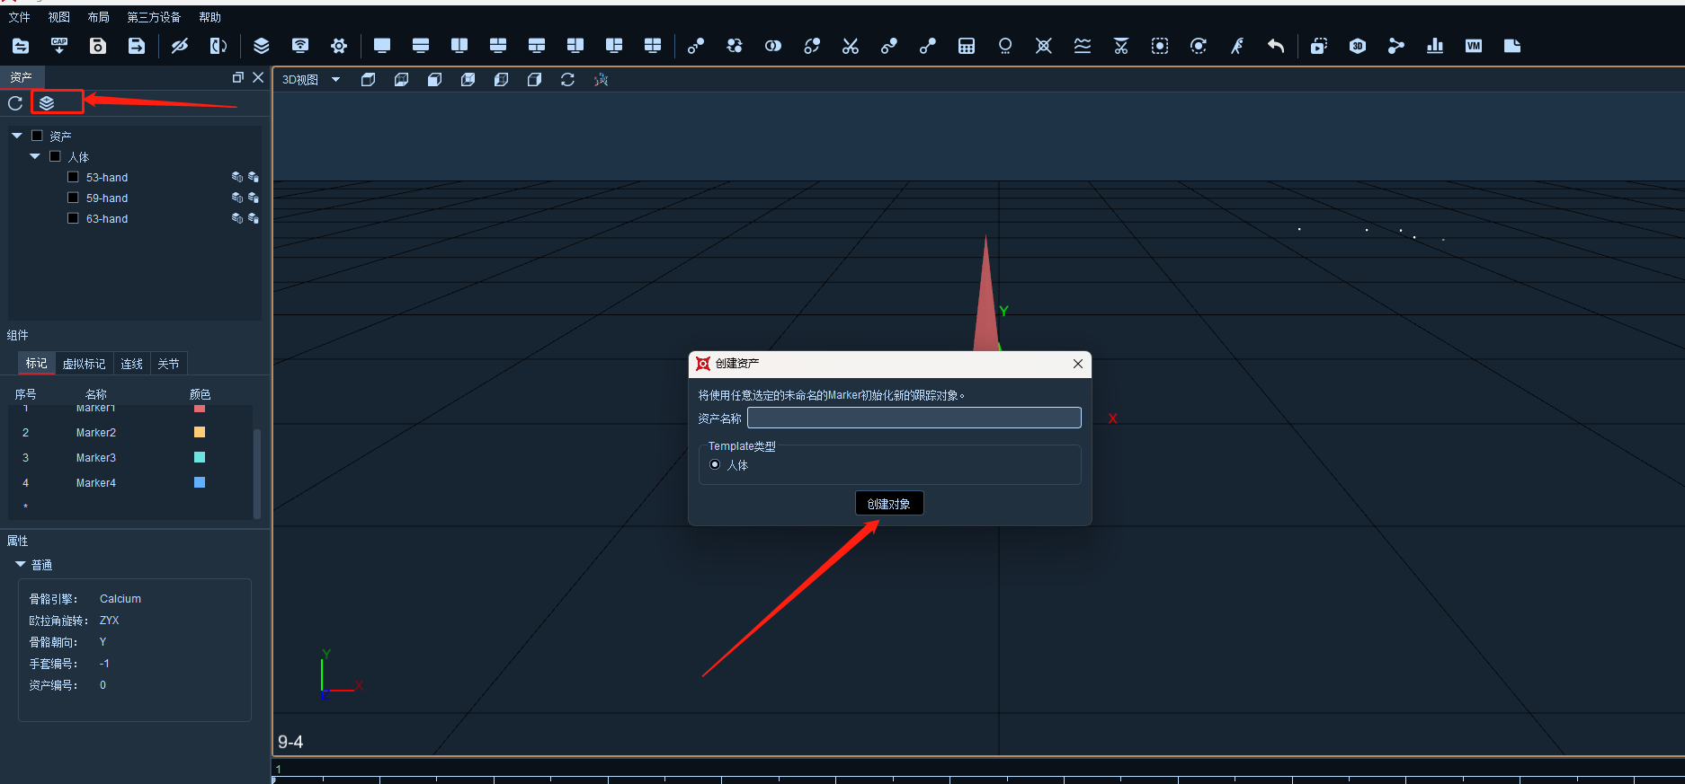The image size is (1685, 784).
Task: Click the scissors cut tool icon
Action: pyautogui.click(x=851, y=46)
